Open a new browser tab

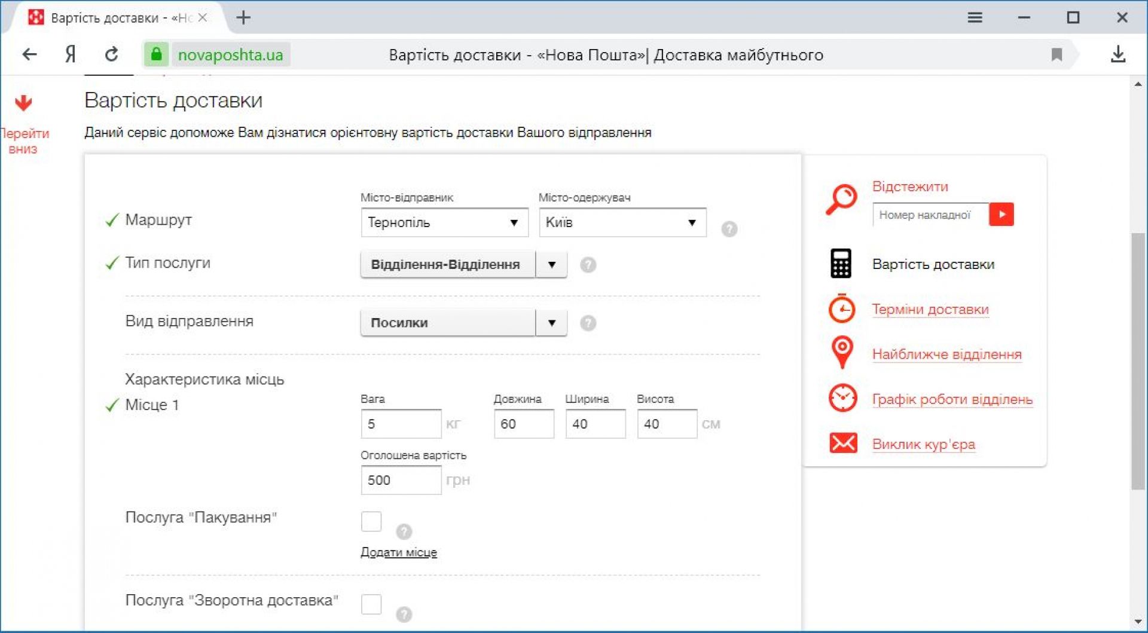click(x=243, y=18)
